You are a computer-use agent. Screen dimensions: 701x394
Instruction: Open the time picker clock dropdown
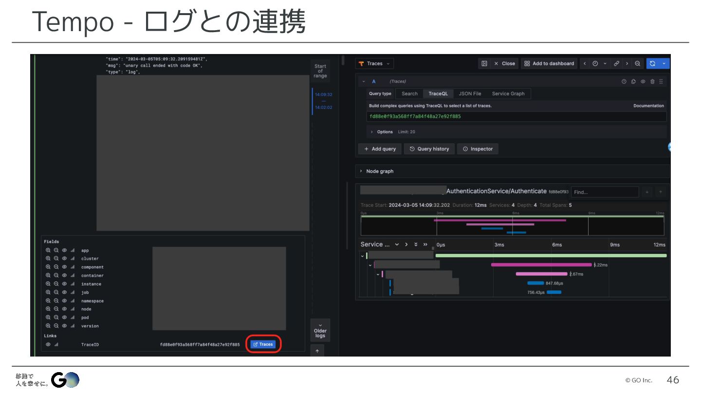pos(599,64)
